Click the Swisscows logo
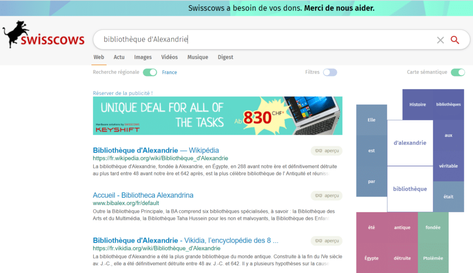473x273 pixels. click(44, 35)
